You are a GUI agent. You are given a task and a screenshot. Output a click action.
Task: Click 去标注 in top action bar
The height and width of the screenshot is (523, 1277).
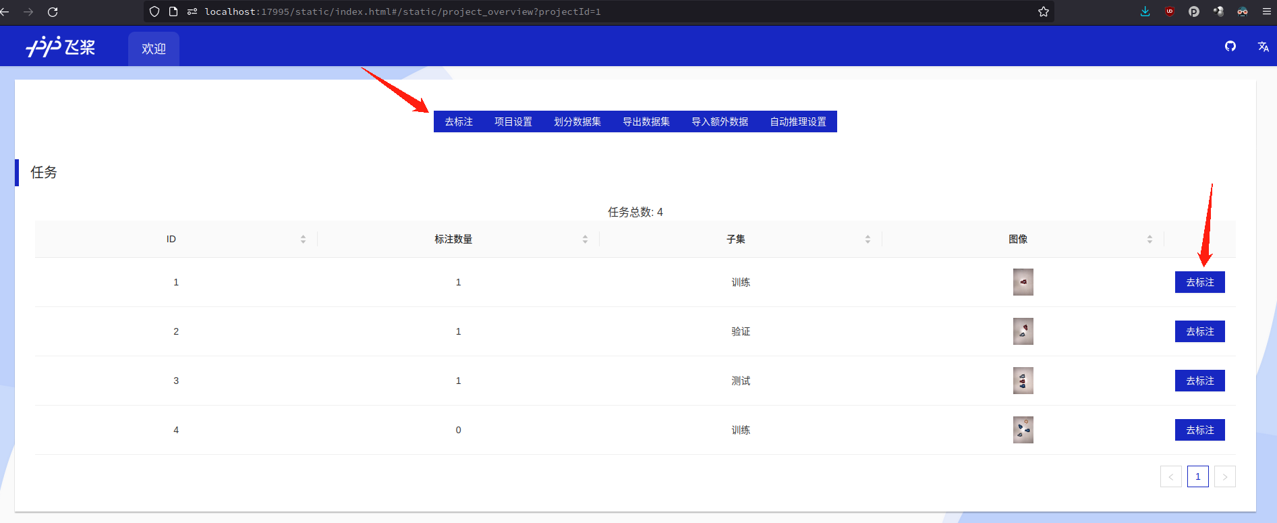coord(459,121)
